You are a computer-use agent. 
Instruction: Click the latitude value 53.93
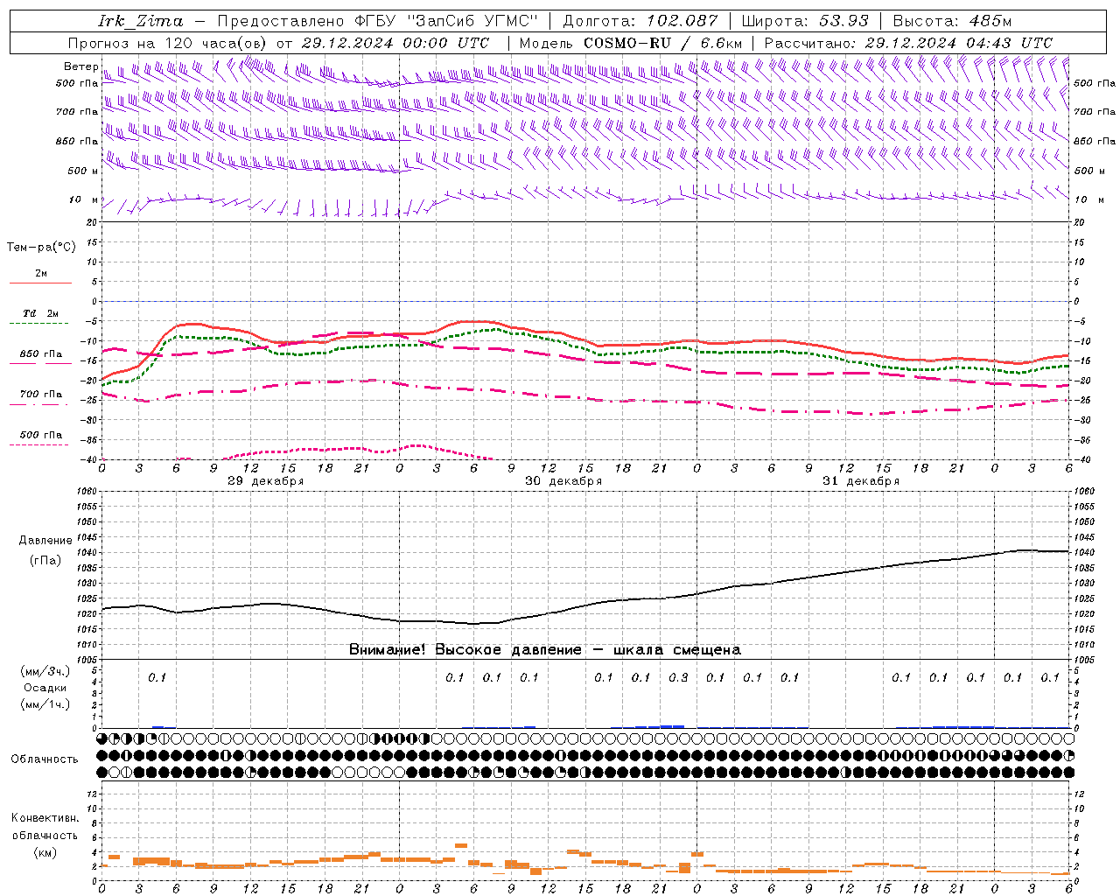click(x=843, y=21)
